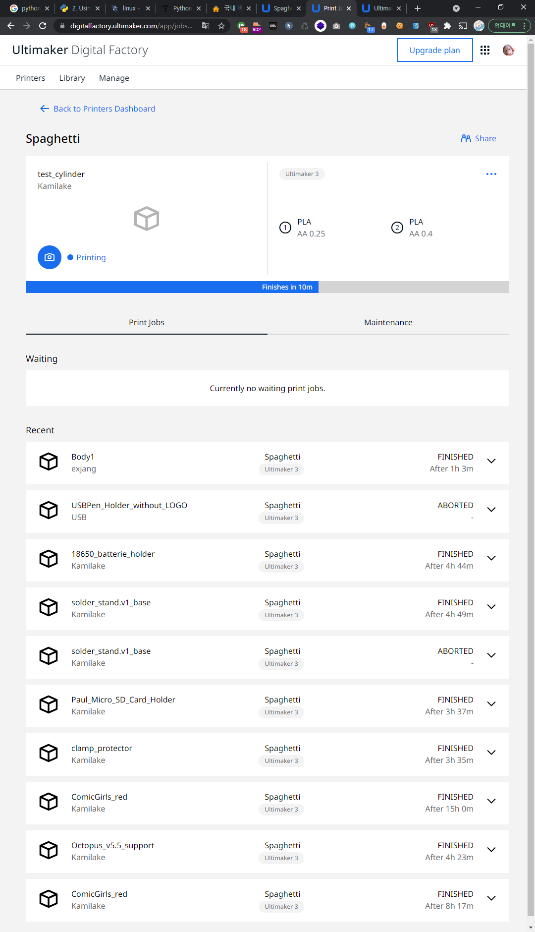535x932 pixels.
Task: Expand the USBPen_Holder_without_LOGO job details
Action: [491, 510]
